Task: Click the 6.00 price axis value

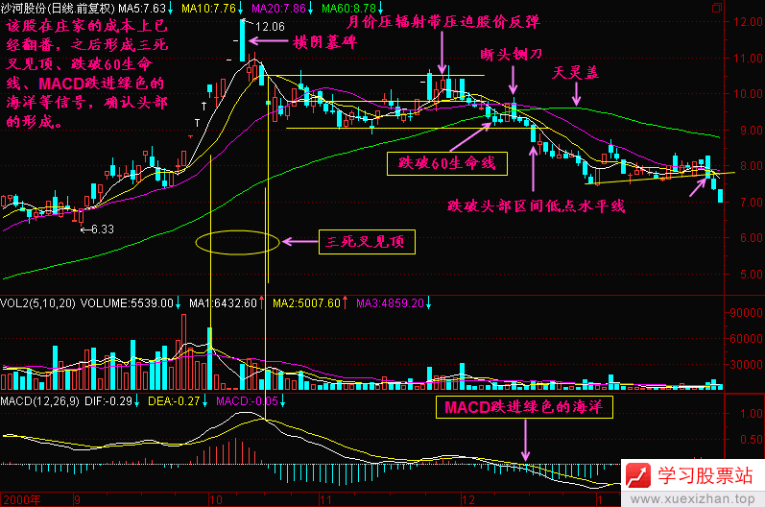Action: point(751,237)
